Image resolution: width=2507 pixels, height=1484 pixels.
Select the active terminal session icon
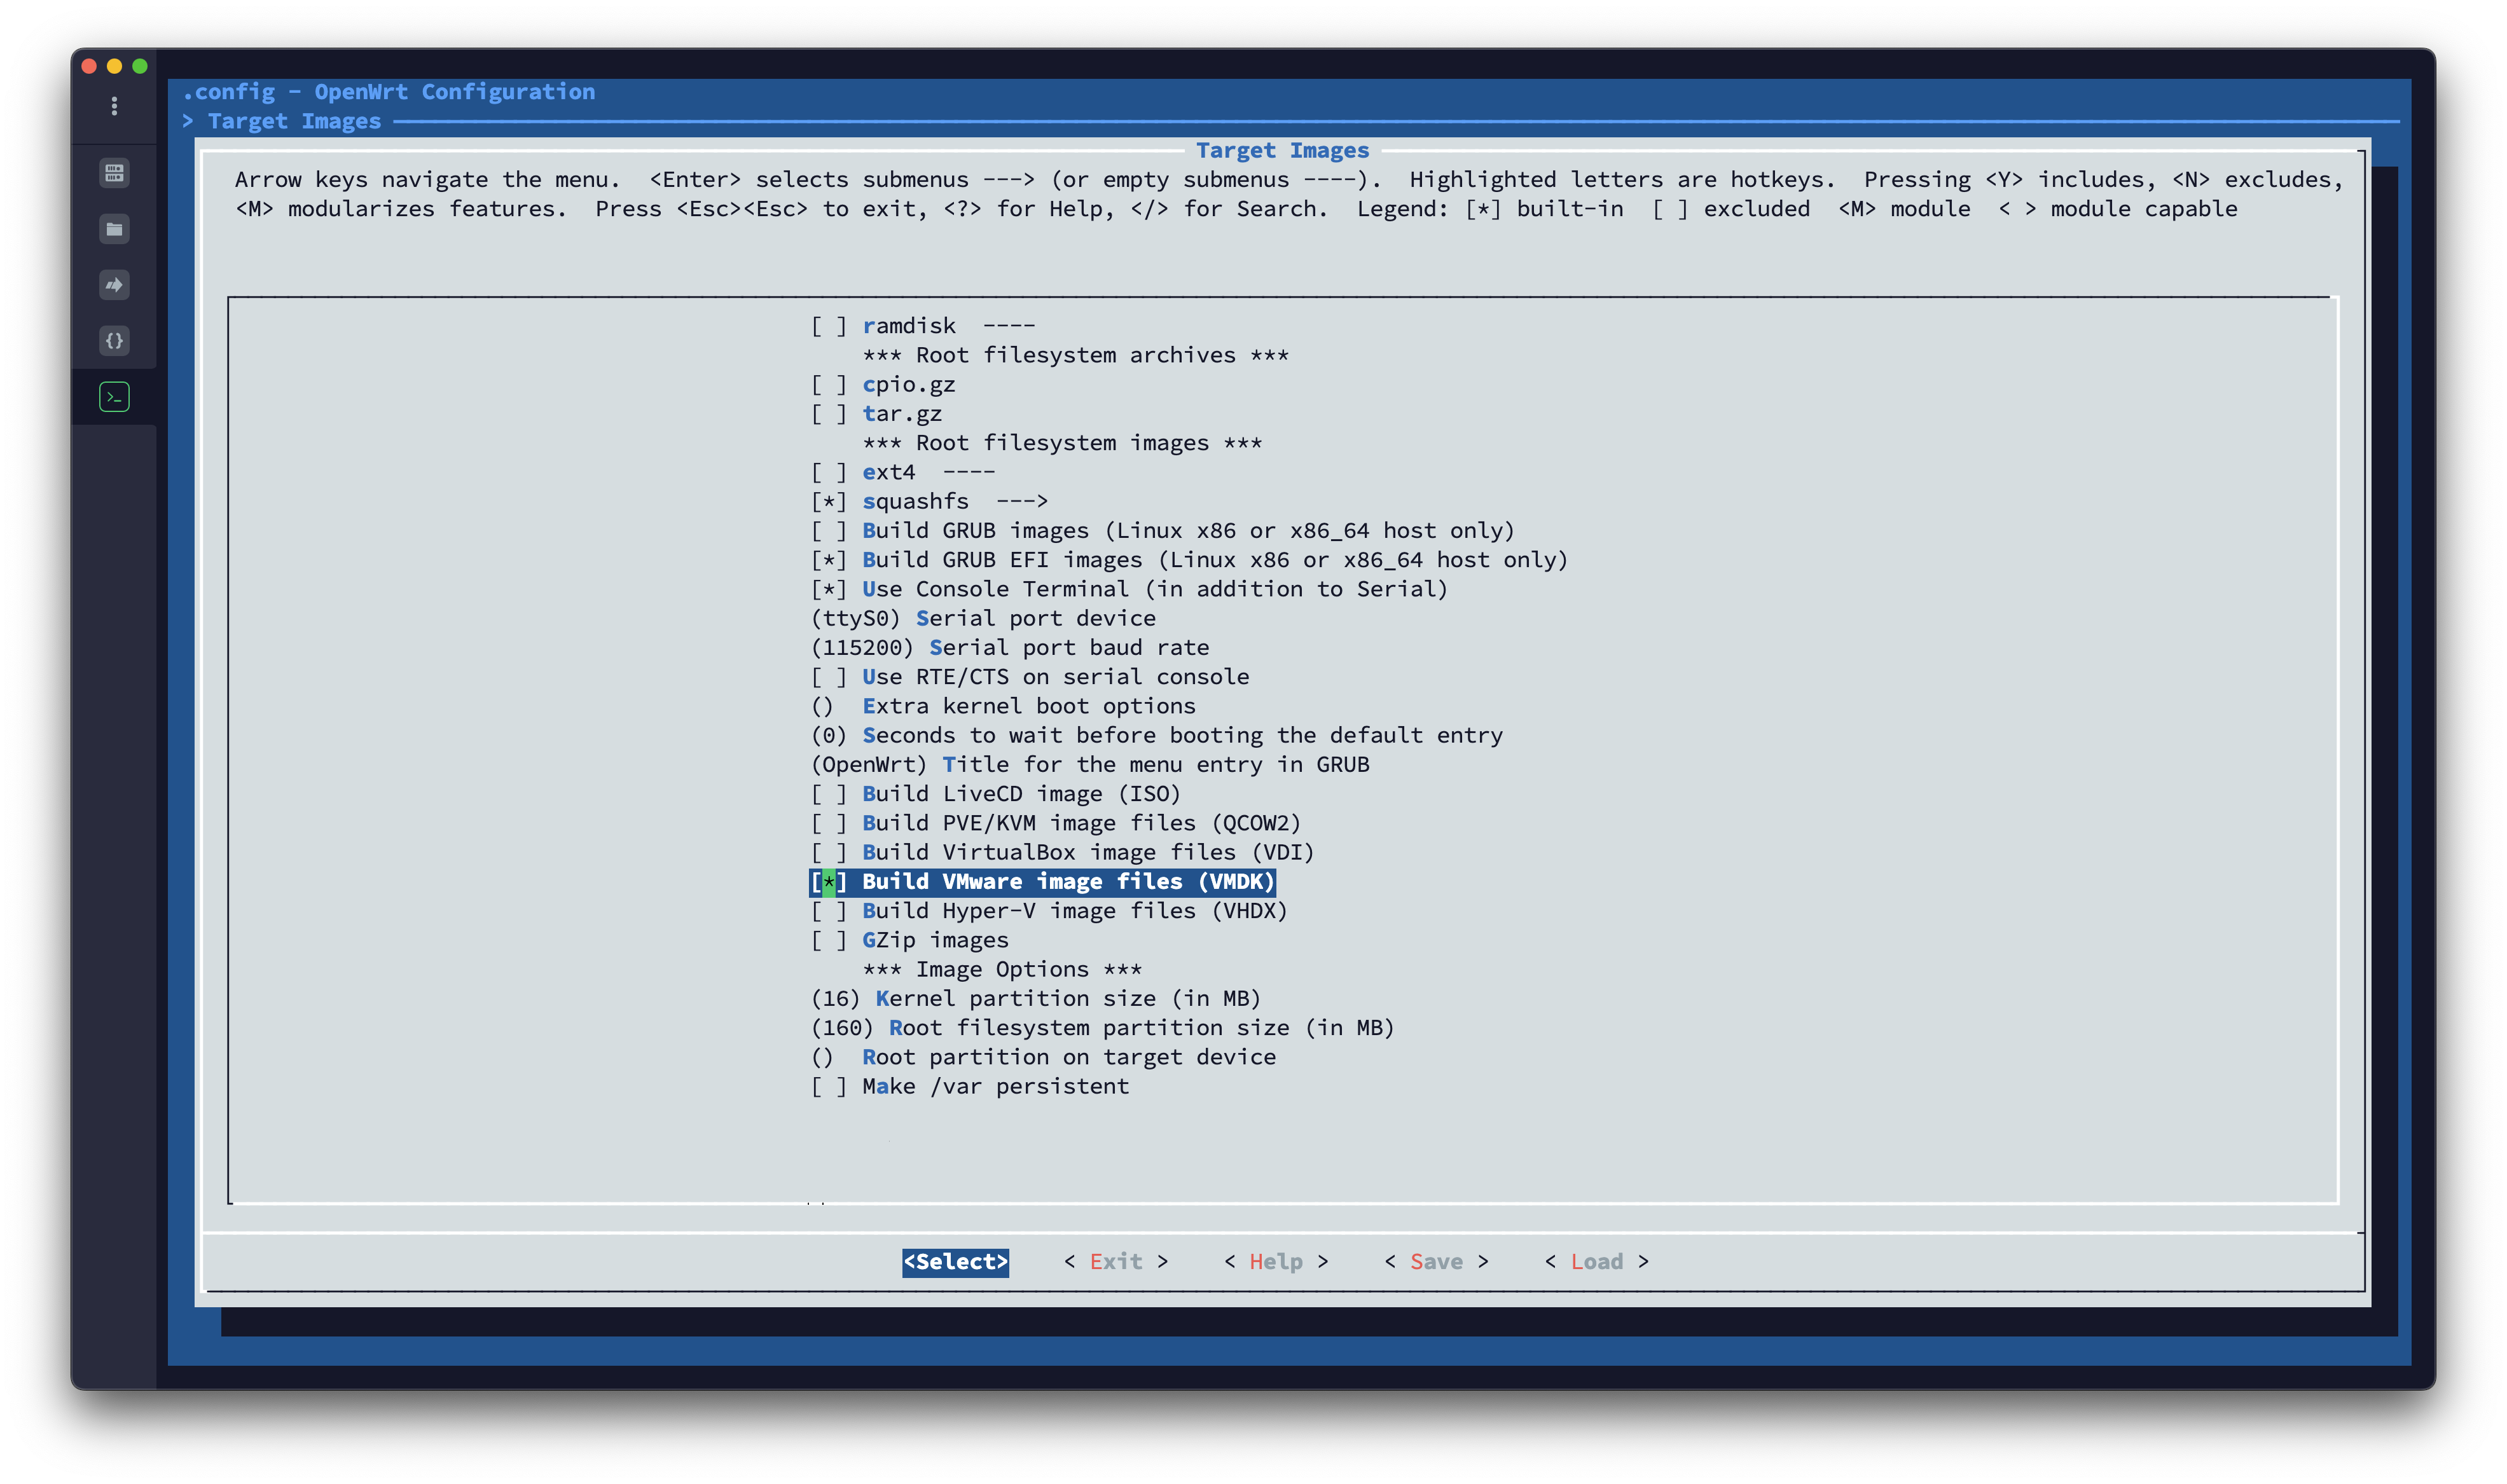coord(114,397)
